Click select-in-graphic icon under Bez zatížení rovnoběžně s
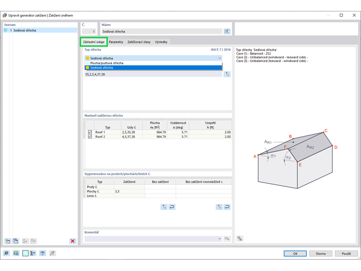361x271 pixels. click(219, 207)
